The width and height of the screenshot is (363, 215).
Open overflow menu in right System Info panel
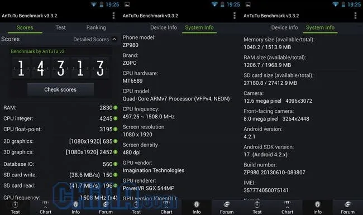pyautogui.click(x=355, y=16)
